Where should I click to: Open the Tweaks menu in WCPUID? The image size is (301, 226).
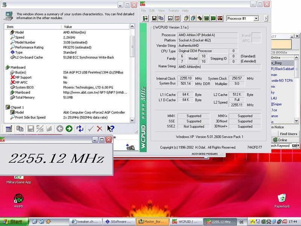[x=173, y=11]
